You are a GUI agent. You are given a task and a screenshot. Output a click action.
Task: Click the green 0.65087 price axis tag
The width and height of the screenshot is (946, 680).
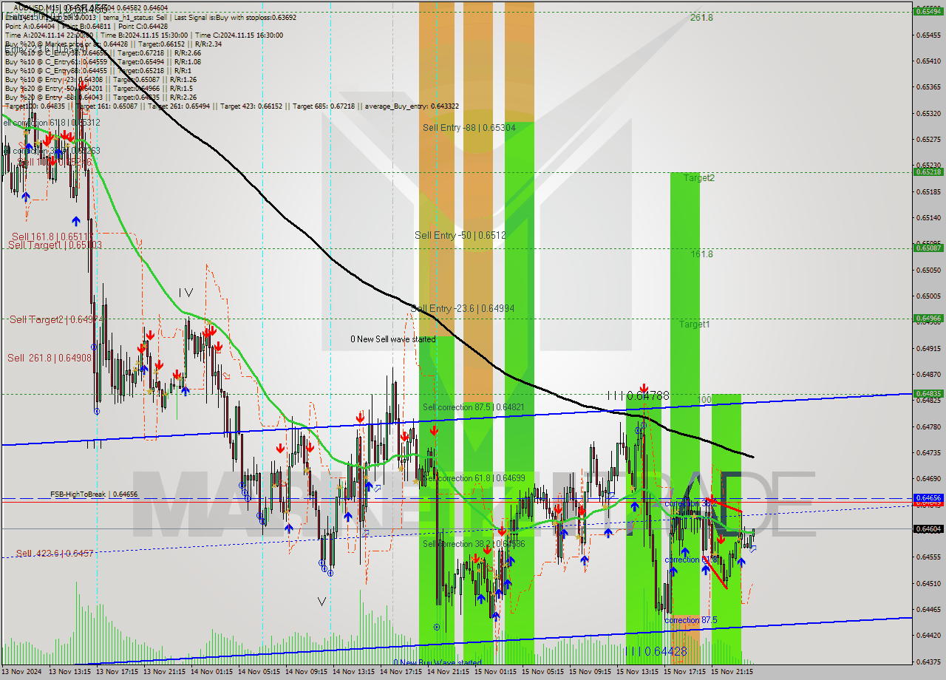tap(928, 248)
